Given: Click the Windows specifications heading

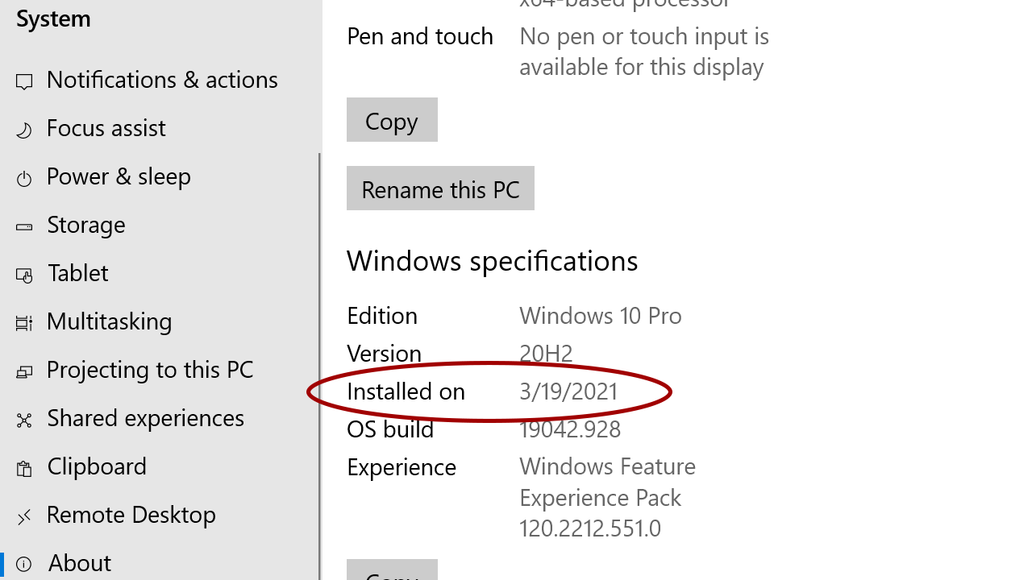Looking at the screenshot, I should [492, 260].
